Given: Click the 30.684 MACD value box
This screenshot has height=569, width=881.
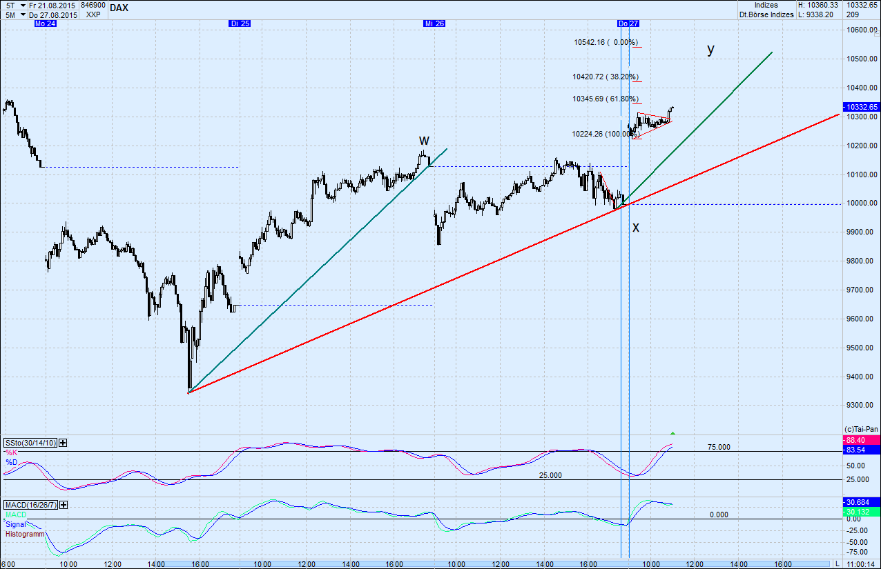Looking at the screenshot, I should point(860,503).
